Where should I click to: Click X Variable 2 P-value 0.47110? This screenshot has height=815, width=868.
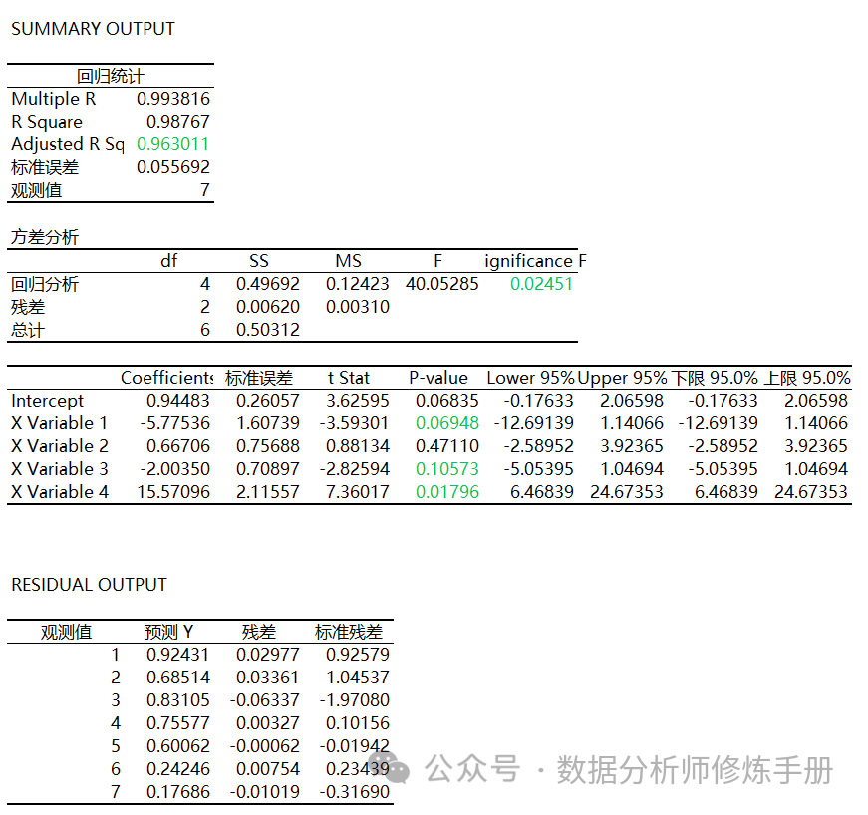click(447, 446)
